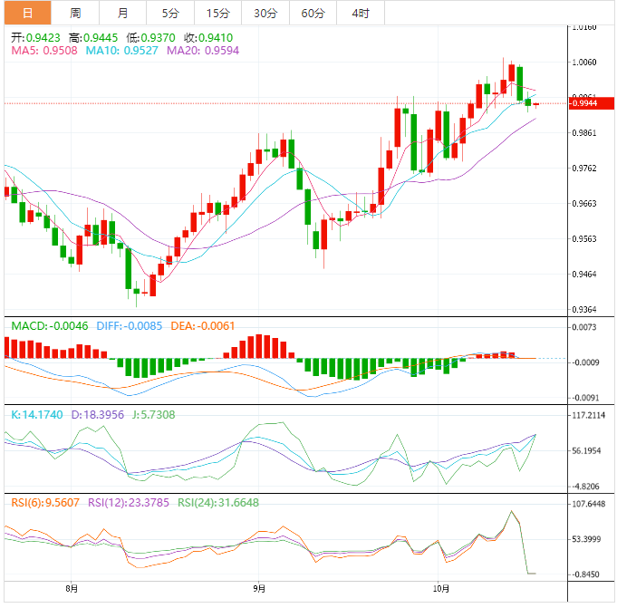Switch to the 5分 interval tab
617x608 pixels.
point(170,13)
